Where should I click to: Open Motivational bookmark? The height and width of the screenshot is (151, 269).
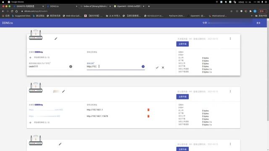pos(218,16)
